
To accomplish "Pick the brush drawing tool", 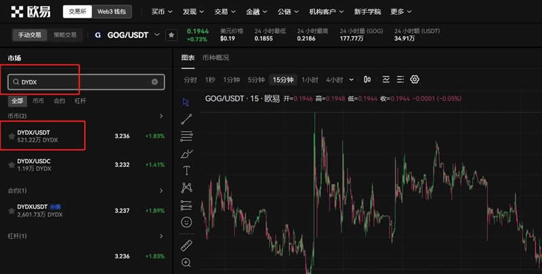I will pos(186,154).
